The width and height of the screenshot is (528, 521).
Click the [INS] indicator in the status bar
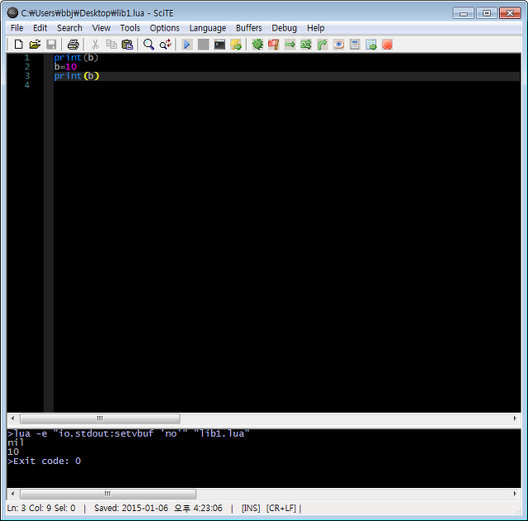(x=251, y=508)
